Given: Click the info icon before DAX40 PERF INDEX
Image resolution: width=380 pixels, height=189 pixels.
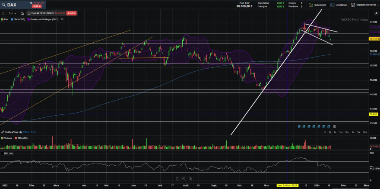Looking at the screenshot, I should (29, 13).
